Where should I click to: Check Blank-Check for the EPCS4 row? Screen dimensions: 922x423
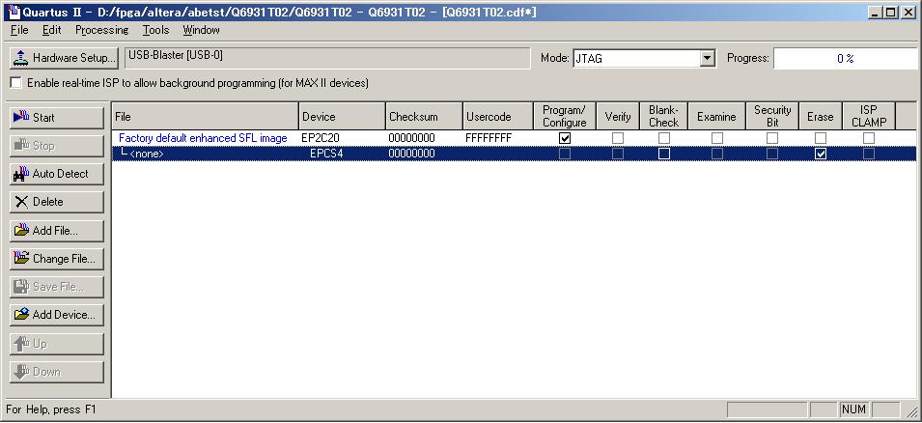664,154
